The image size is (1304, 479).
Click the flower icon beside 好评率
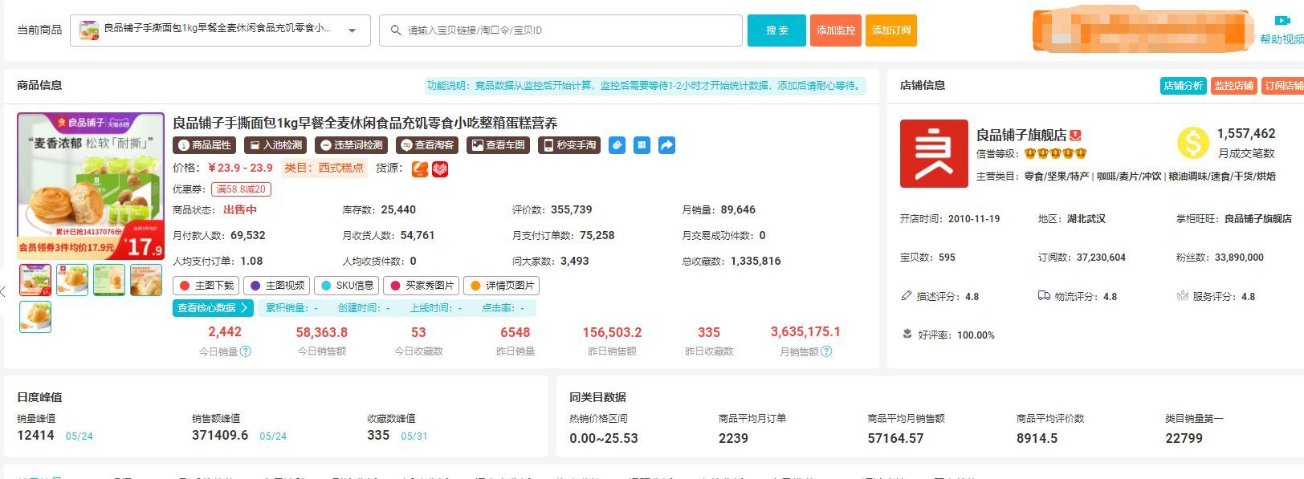907,335
